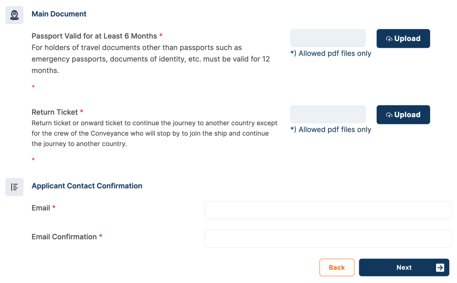This screenshot has height=283, width=457.
Task: Go back with the Back button
Action: tap(337, 267)
